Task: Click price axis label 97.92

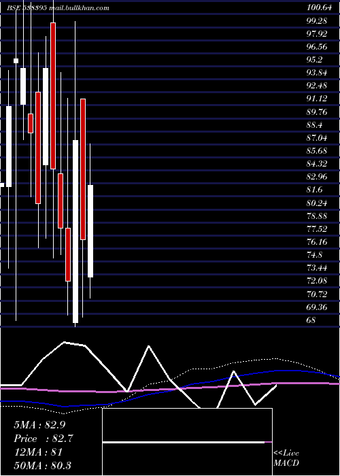Action: point(317,34)
